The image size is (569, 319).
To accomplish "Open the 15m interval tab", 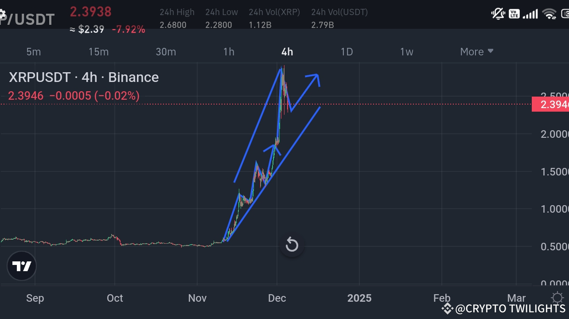I will (98, 51).
